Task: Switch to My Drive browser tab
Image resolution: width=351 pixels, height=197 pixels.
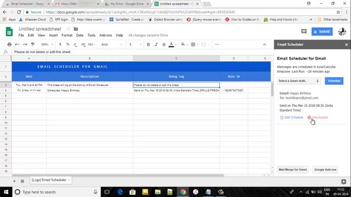Action: tap(126, 4)
